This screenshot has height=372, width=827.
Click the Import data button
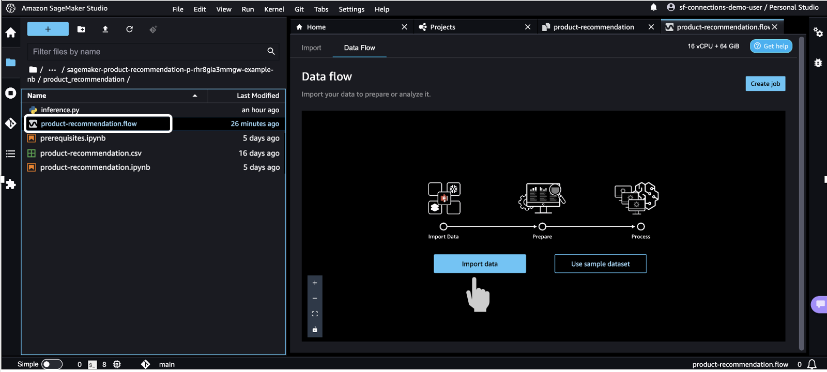(480, 263)
